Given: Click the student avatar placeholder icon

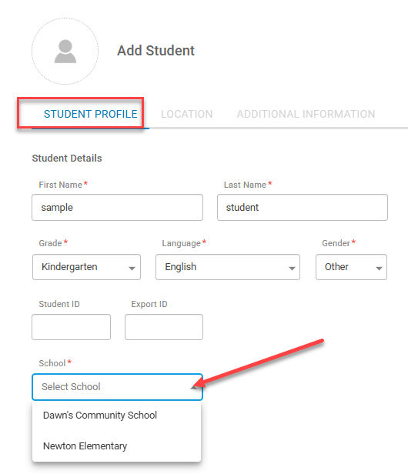Looking at the screenshot, I should point(65,51).
